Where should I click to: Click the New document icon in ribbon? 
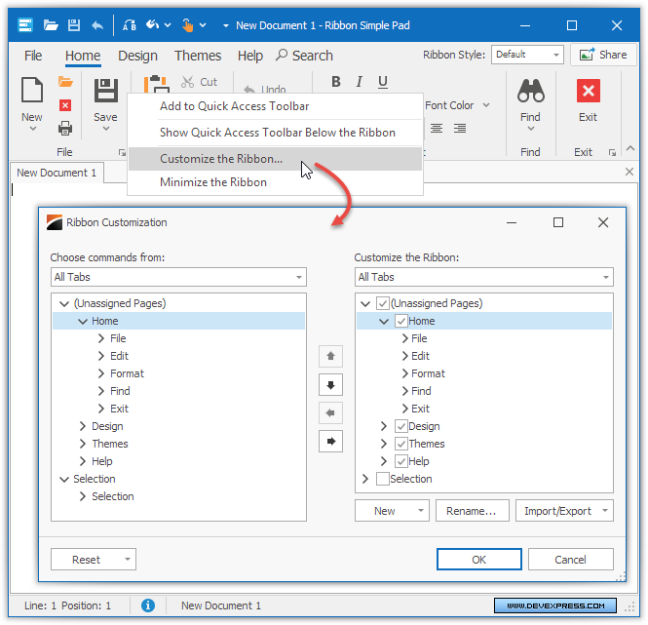click(x=32, y=92)
